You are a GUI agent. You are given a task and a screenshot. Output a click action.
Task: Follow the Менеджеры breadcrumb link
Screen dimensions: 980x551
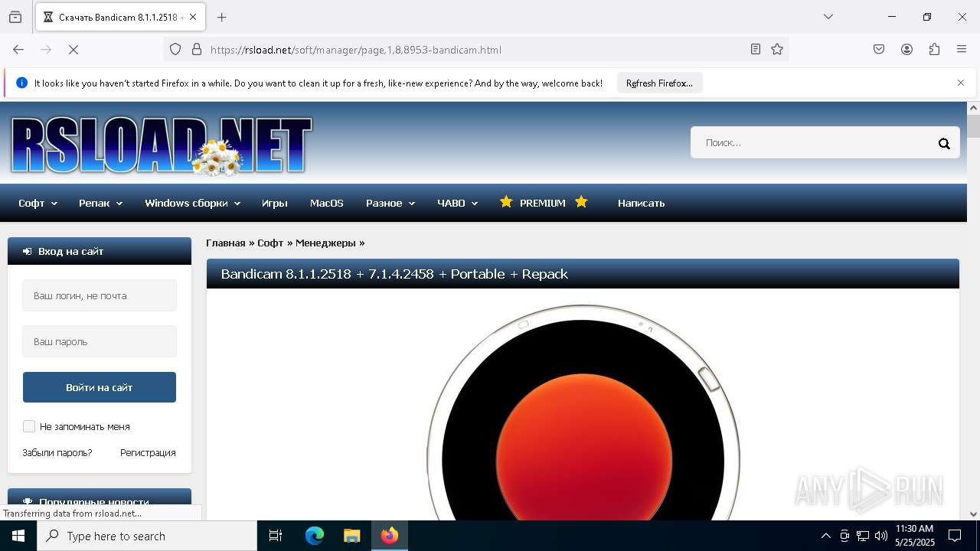click(325, 243)
